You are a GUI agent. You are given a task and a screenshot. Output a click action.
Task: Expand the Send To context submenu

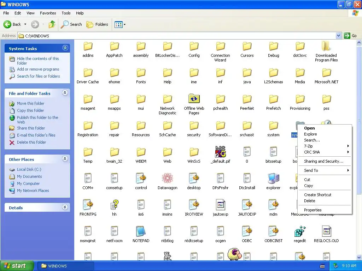coord(325,170)
